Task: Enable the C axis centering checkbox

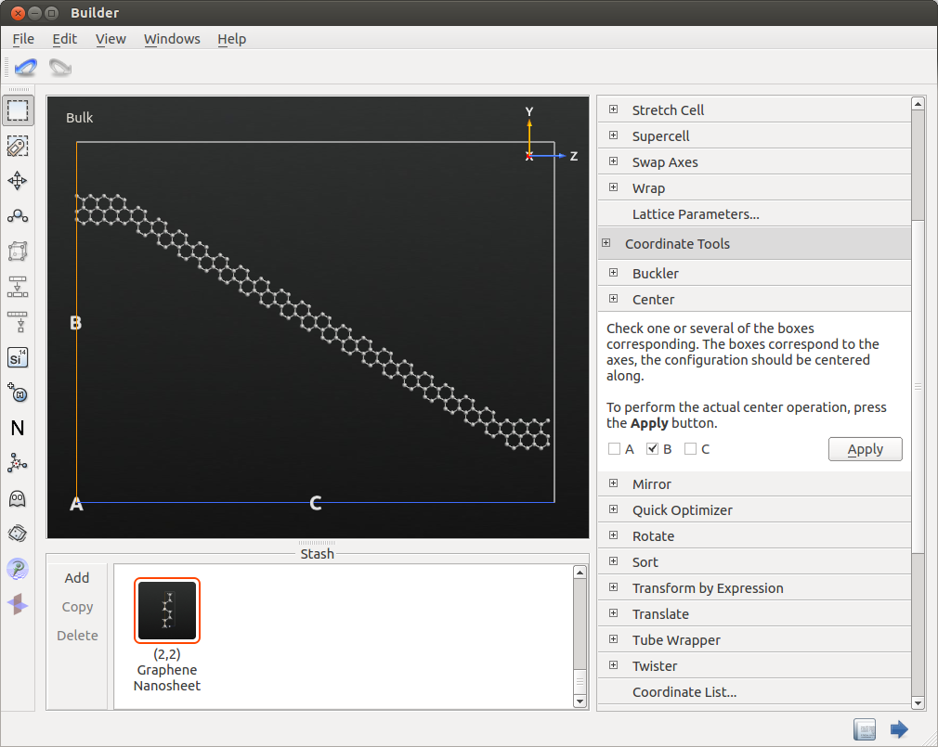Action: pyautogui.click(x=690, y=449)
